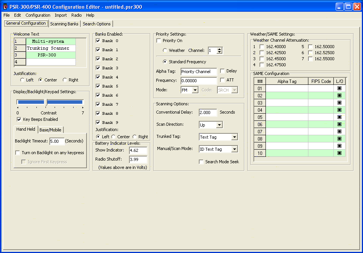Viewport: 363px width, 253px height.
Task: Uncheck Bank 3 in Banks Enabled
Action: coord(98,68)
